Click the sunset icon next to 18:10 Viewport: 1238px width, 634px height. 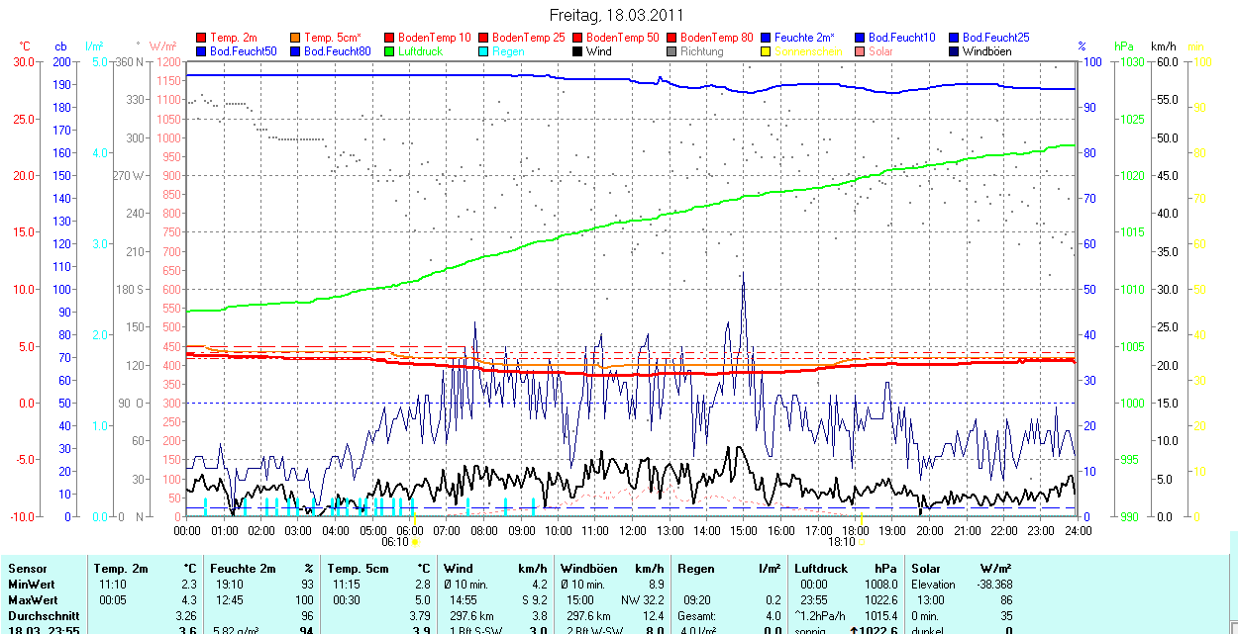pos(862,542)
